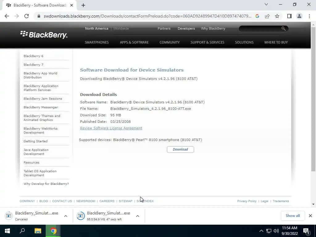Click the site search magnifier icon

tap(284, 29)
